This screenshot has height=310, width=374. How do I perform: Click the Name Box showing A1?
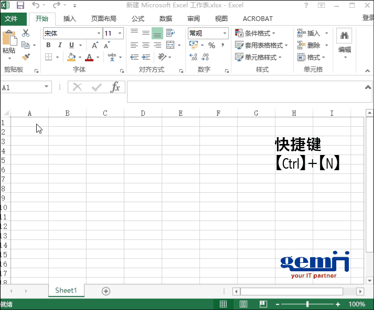coord(25,87)
